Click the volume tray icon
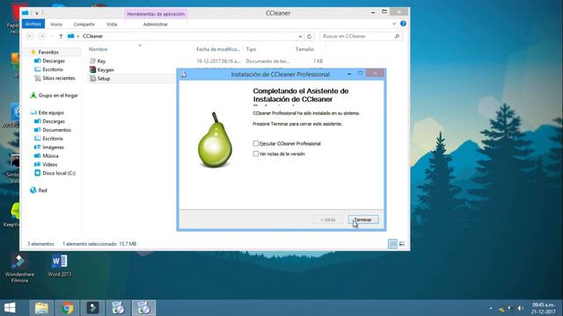563x316 pixels. tap(520, 308)
